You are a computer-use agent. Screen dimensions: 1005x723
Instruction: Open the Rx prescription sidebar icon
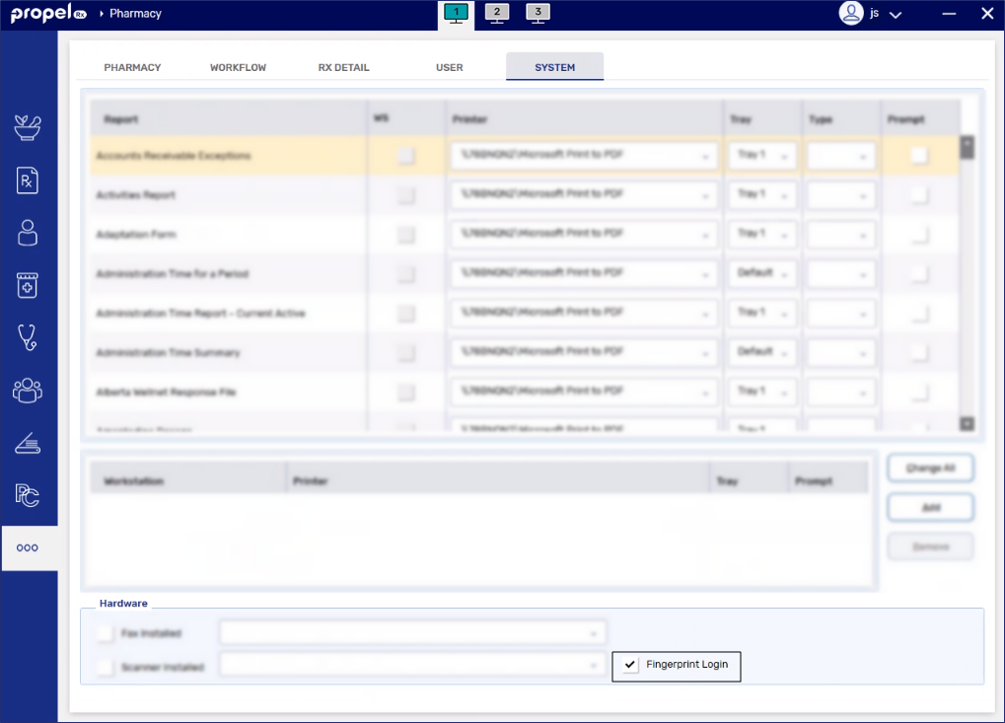click(28, 180)
